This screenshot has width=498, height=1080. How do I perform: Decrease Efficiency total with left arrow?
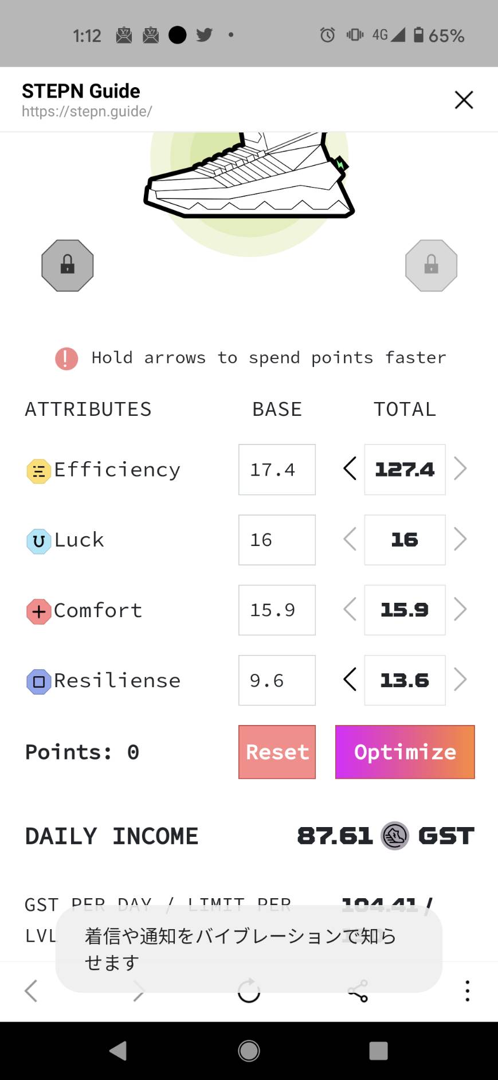click(x=350, y=469)
